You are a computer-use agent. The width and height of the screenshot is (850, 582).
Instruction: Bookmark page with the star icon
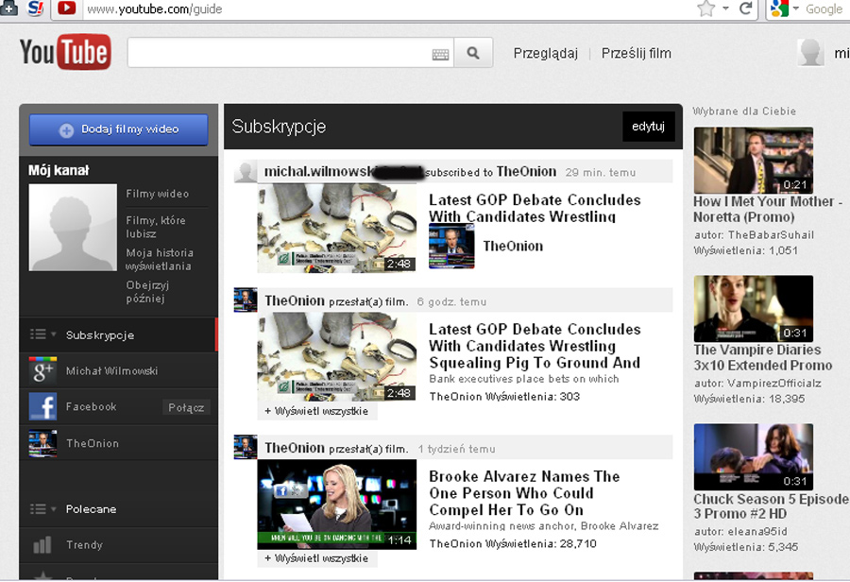click(705, 9)
